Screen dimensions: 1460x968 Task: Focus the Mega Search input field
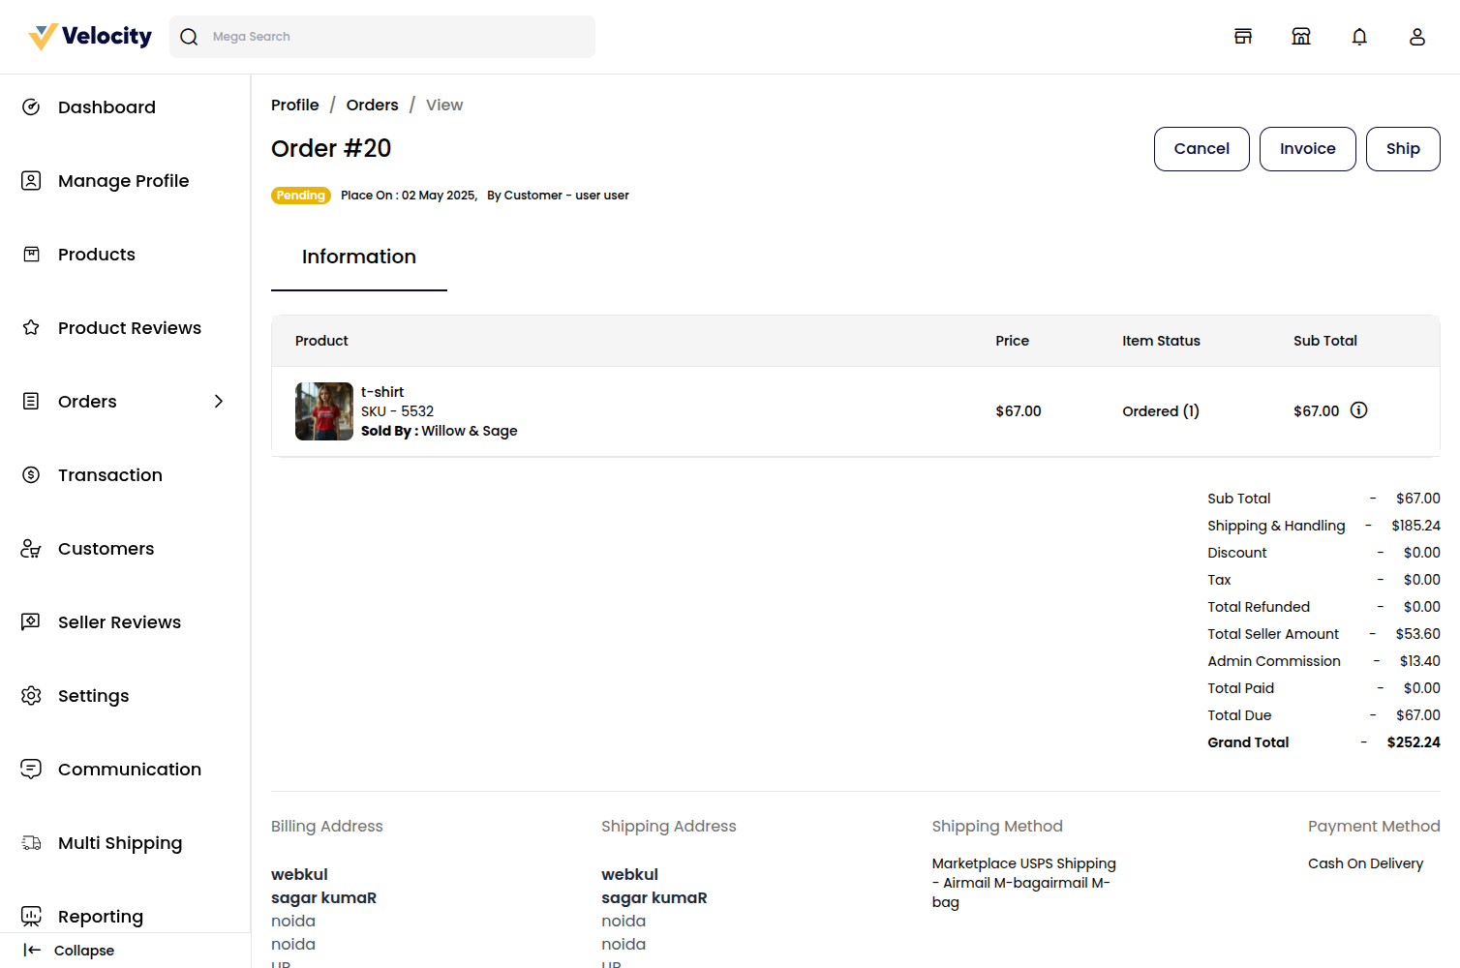(x=382, y=37)
